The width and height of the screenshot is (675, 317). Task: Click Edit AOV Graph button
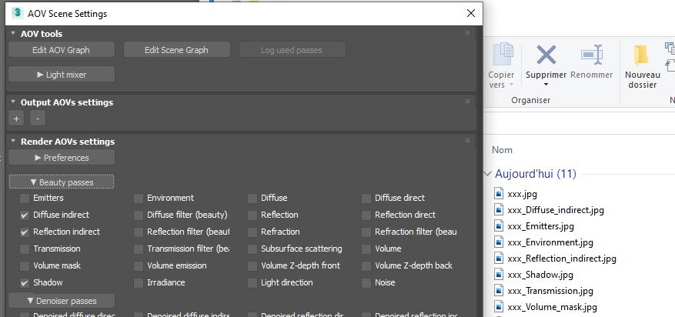click(x=62, y=50)
